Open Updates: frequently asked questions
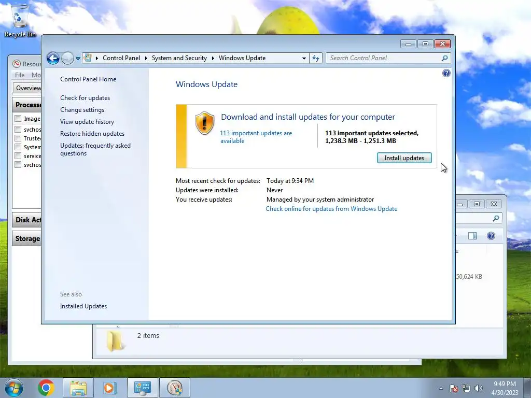The height and width of the screenshot is (398, 531). point(95,149)
